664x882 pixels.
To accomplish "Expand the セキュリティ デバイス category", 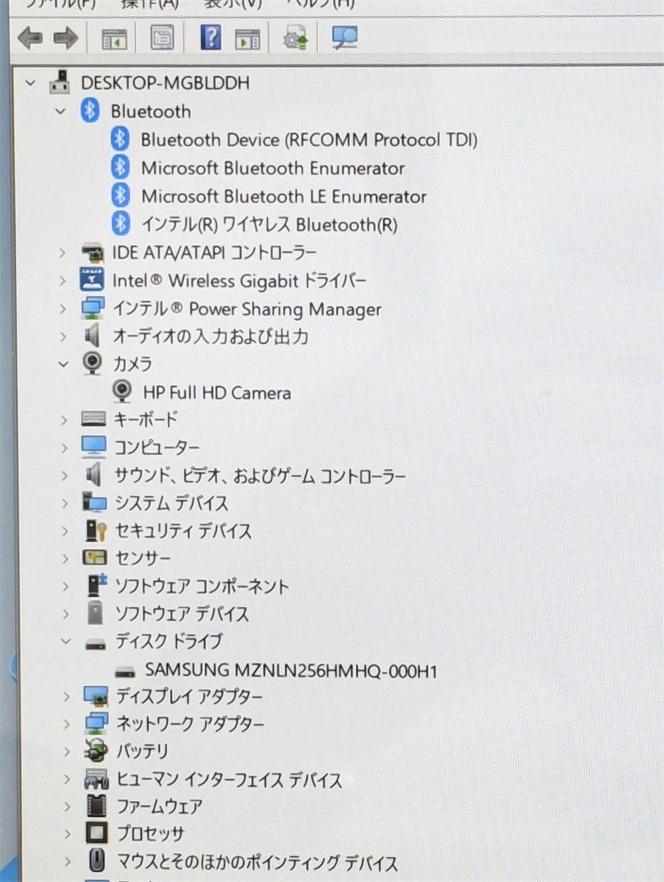I will [65, 531].
